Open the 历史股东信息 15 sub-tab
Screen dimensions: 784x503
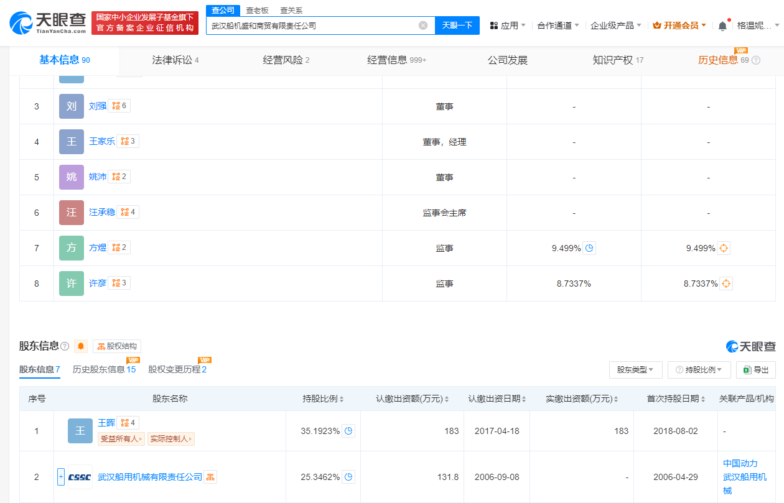pyautogui.click(x=104, y=369)
